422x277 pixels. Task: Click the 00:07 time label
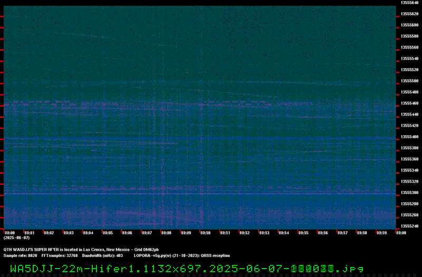tap(147, 233)
